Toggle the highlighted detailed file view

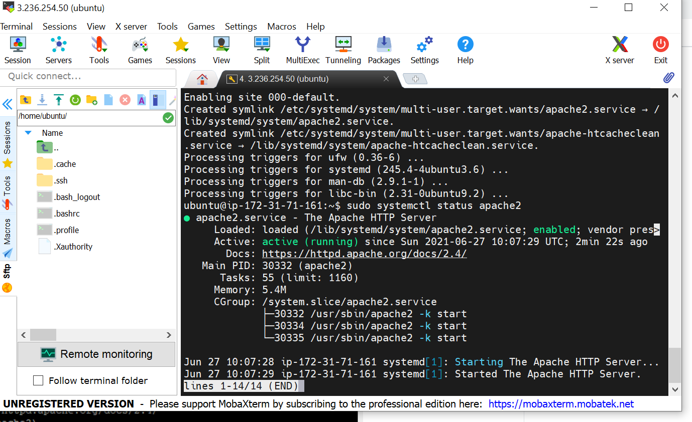(158, 100)
